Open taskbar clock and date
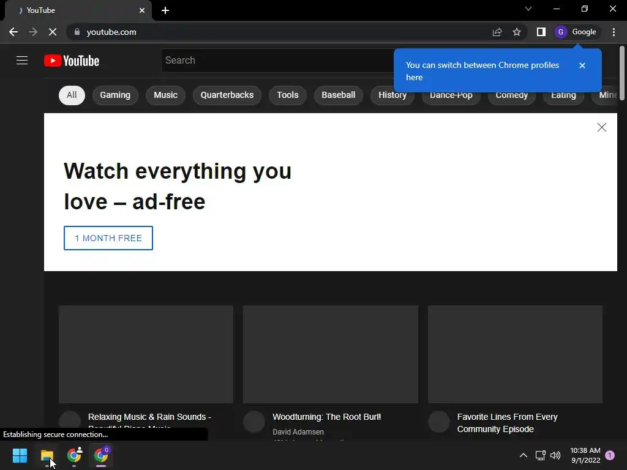 click(585, 455)
